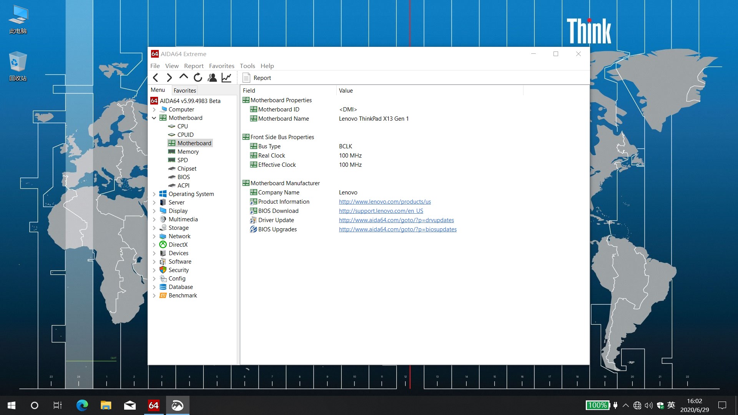Image resolution: width=738 pixels, height=415 pixels.
Task: Open the user remote-management toolbar icon
Action: tap(212, 78)
